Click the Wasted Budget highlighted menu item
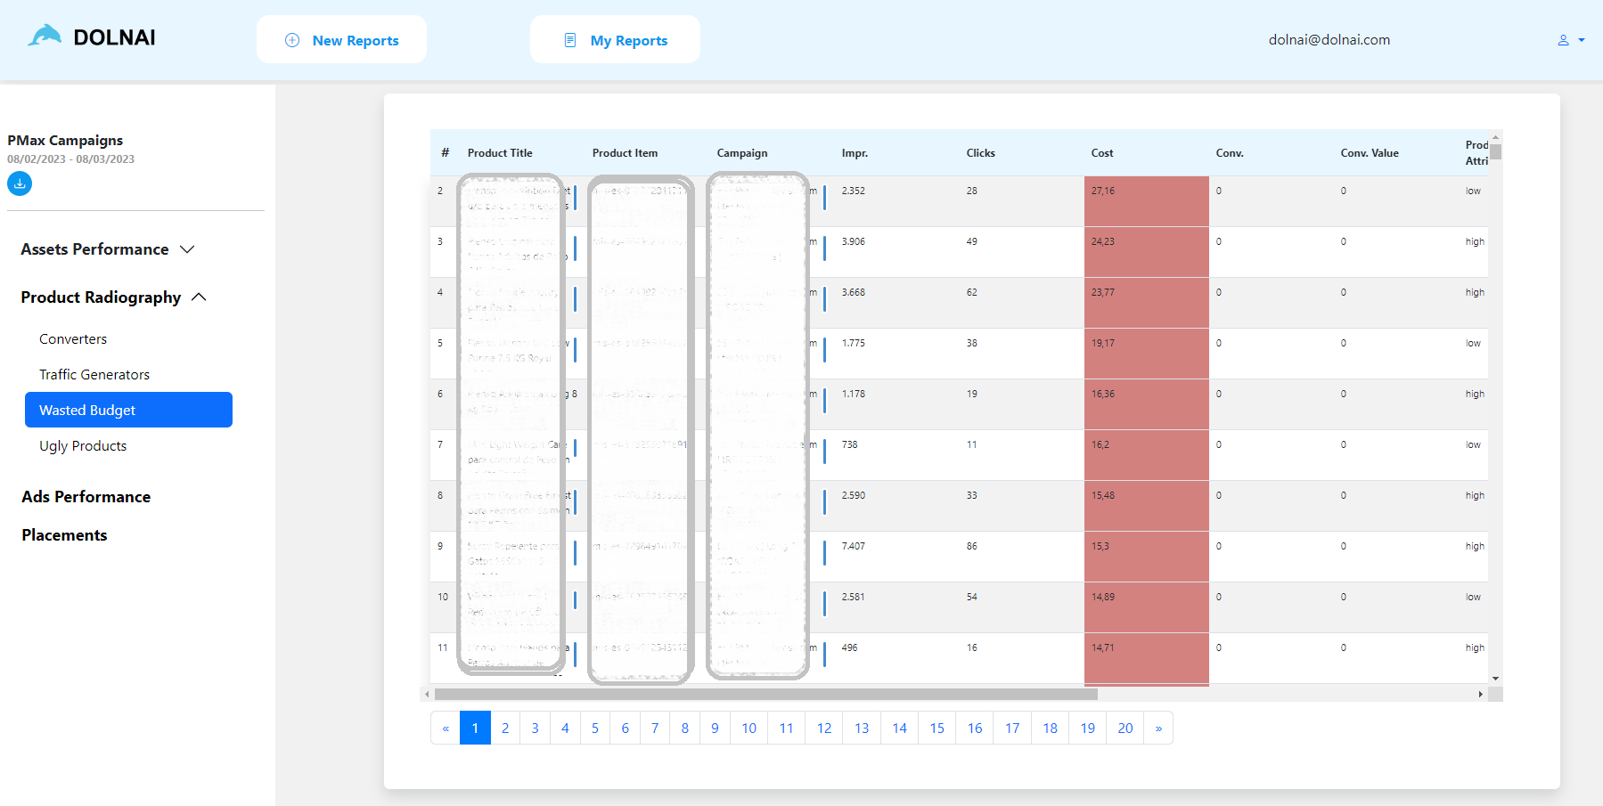The image size is (1603, 806). [128, 410]
